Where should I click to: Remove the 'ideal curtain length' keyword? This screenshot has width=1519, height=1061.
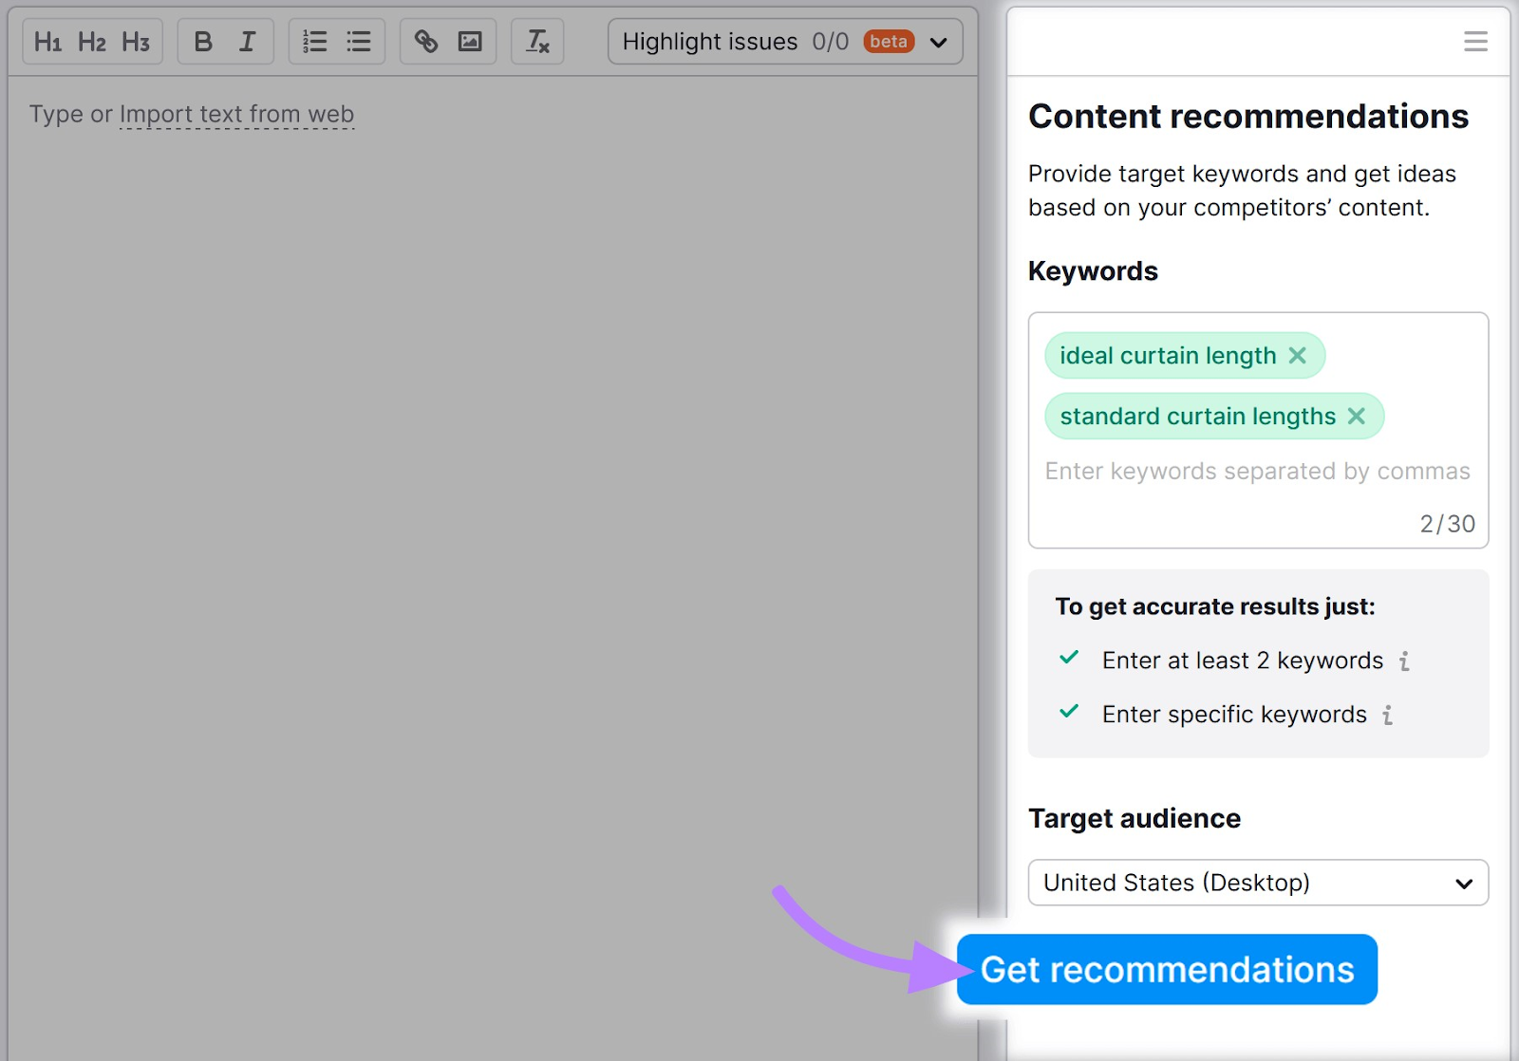click(x=1297, y=355)
